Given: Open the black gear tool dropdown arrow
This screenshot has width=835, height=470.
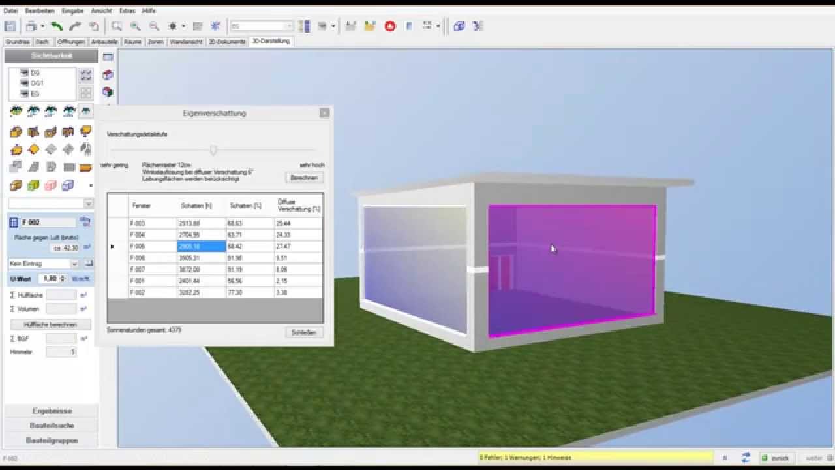Looking at the screenshot, I should click(183, 26).
